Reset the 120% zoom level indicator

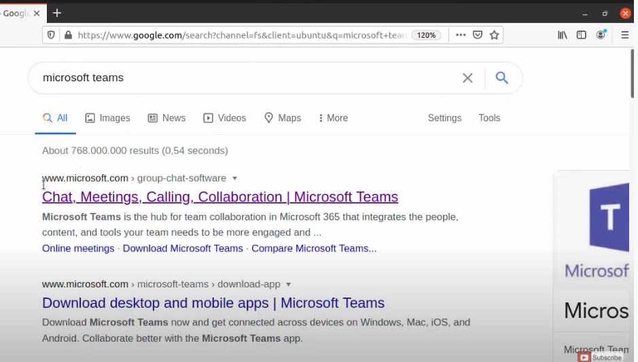point(427,35)
